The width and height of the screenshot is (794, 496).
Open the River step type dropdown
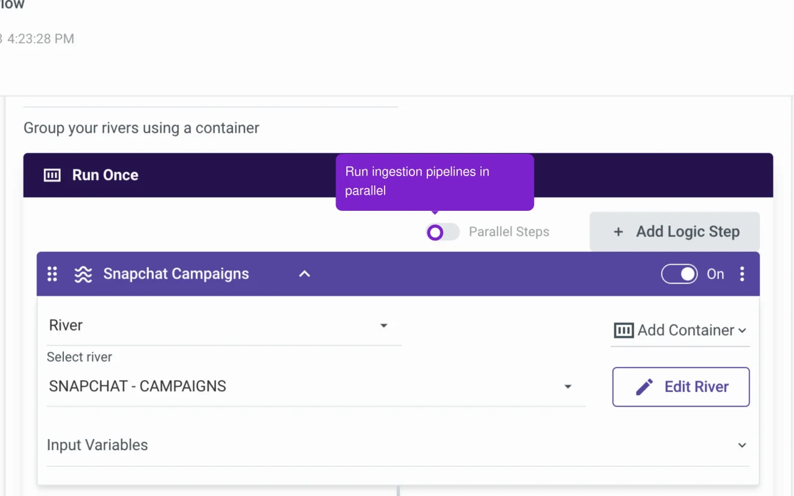224,325
